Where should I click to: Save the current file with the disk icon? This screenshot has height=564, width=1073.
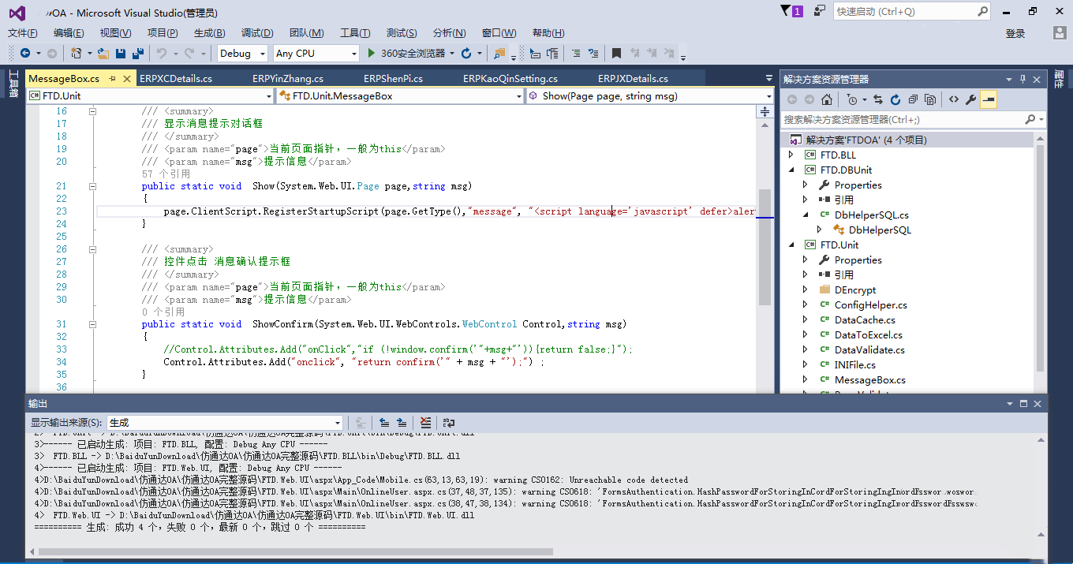pyautogui.click(x=121, y=54)
